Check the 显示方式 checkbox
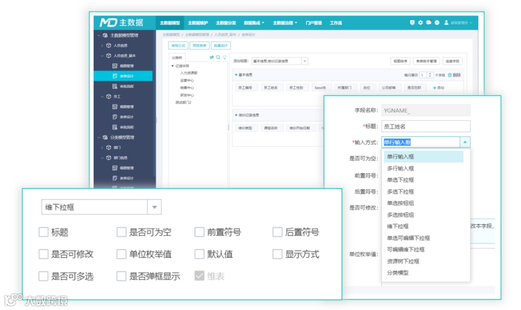This screenshot has width=521, height=310. point(277,254)
